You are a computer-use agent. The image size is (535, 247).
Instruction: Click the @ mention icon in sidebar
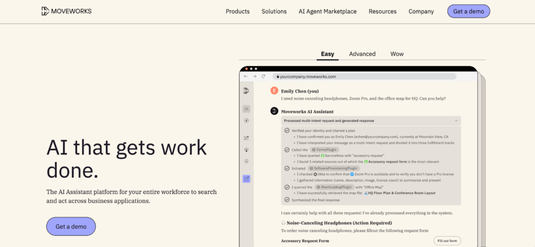click(247, 162)
